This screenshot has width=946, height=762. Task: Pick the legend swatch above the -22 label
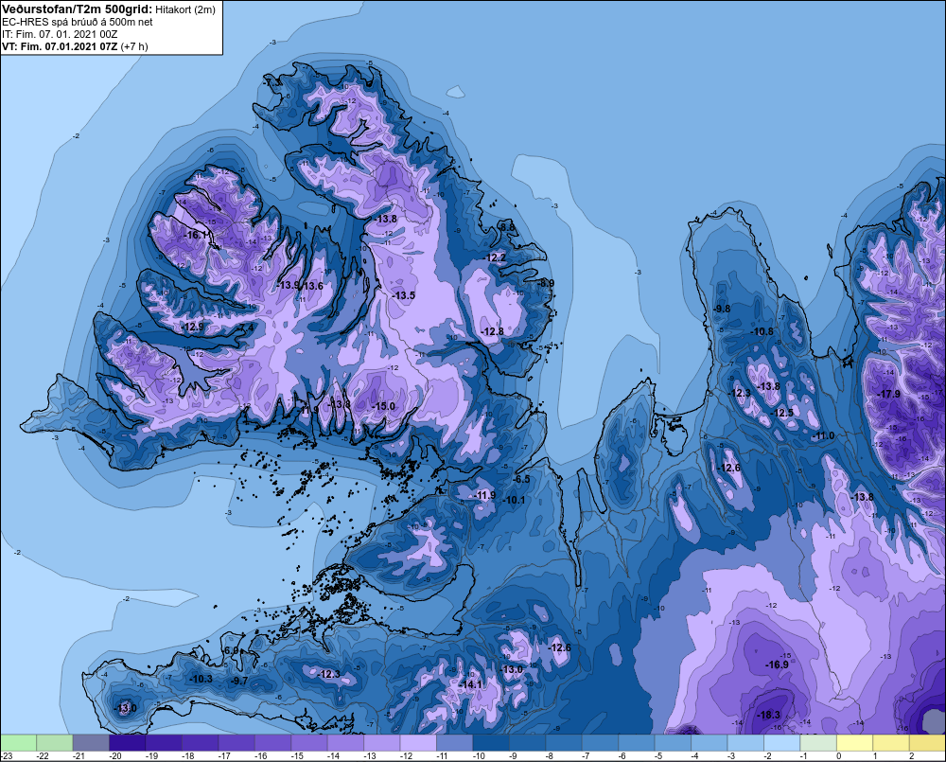point(54,742)
